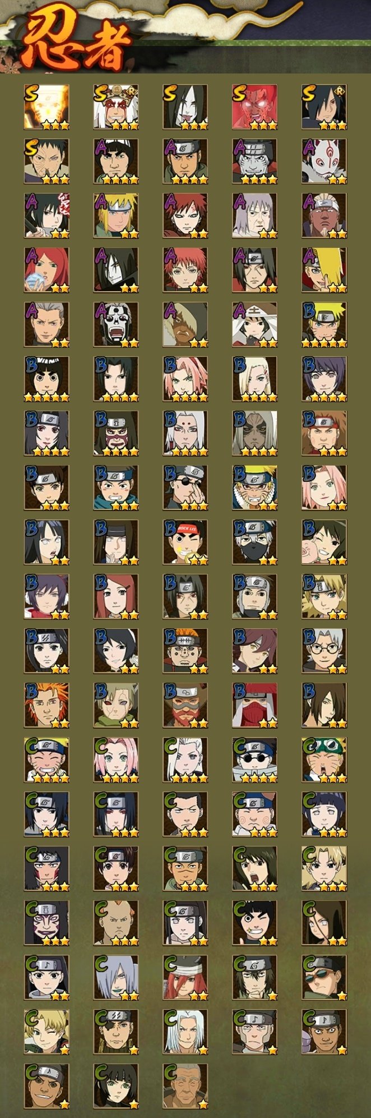Select the A-rank blond Minato portrait

click(116, 216)
